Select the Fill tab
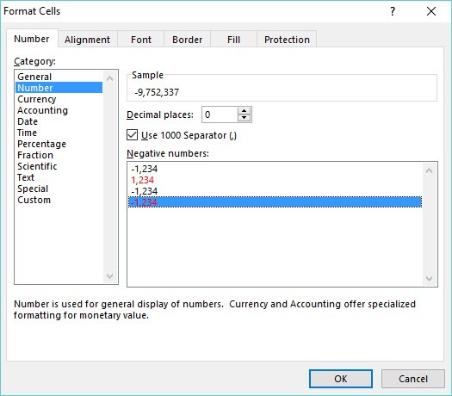This screenshot has width=452, height=396. point(233,40)
